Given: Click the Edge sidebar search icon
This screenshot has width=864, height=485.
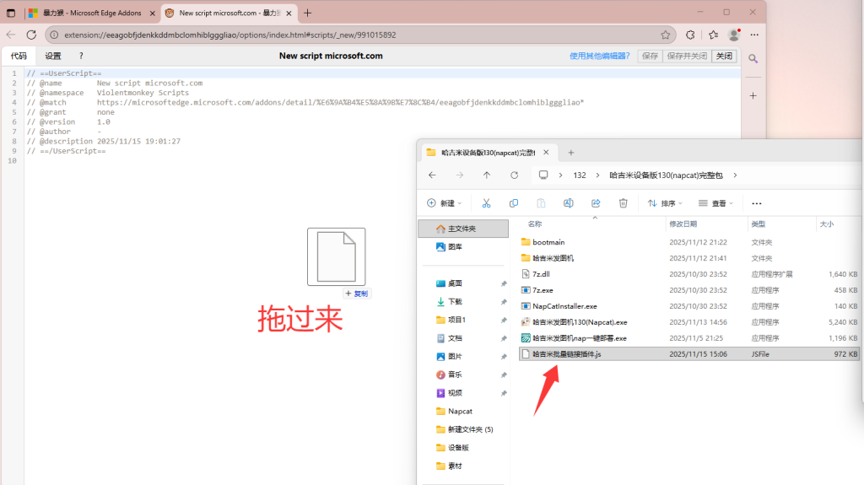Looking at the screenshot, I should click(x=753, y=58).
